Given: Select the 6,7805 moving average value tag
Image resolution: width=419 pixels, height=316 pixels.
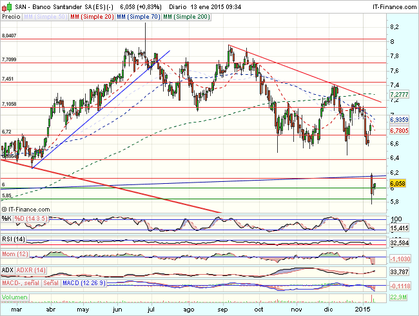Looking at the screenshot, I should (399, 130).
